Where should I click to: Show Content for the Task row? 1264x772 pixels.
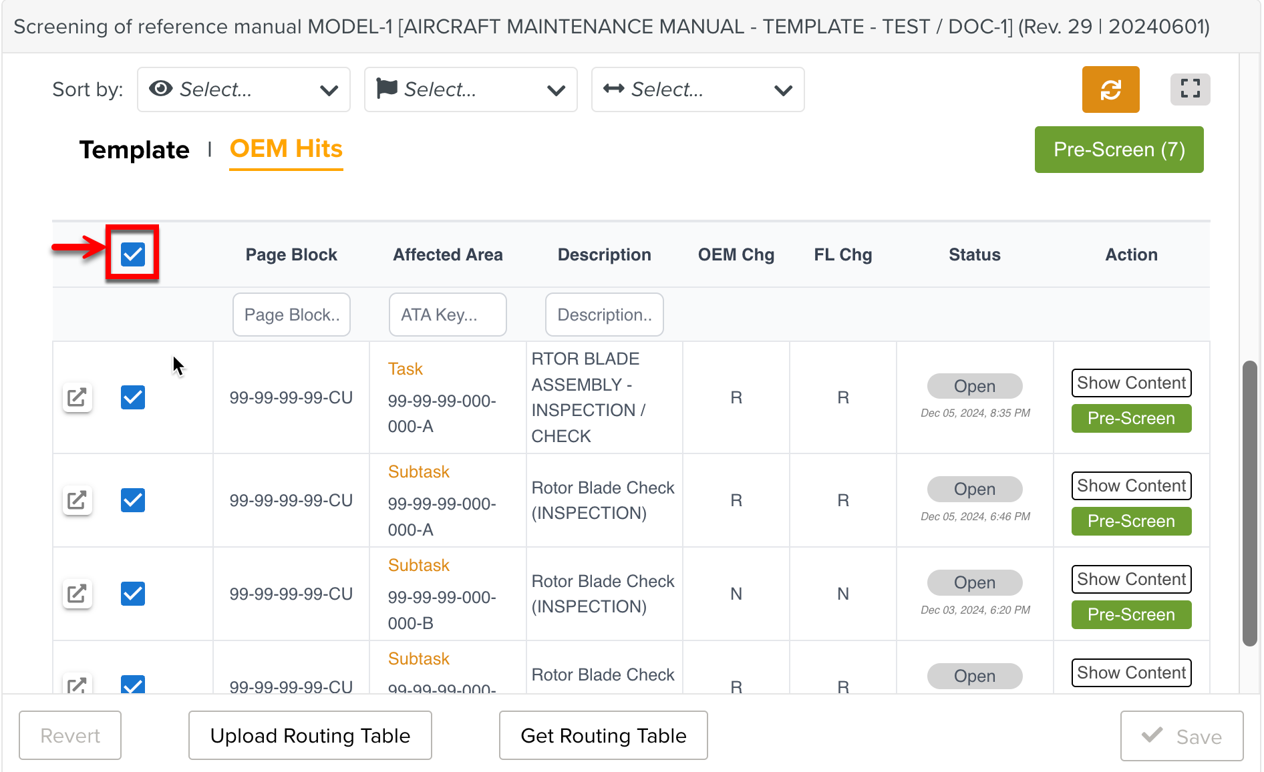click(1131, 383)
